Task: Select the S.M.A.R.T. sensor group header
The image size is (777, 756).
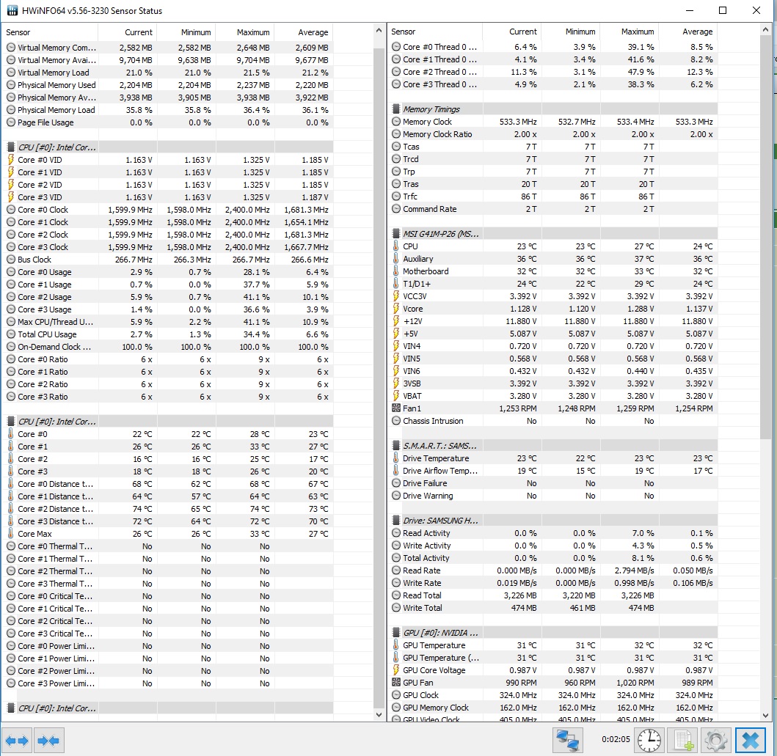Action: pos(440,446)
